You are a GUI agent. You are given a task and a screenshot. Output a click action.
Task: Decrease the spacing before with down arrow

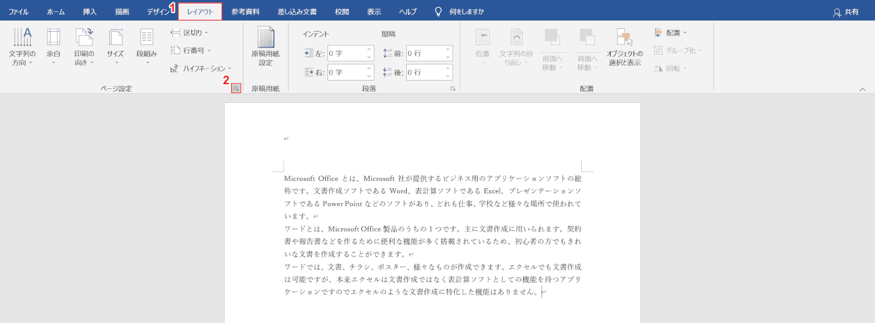coord(448,57)
